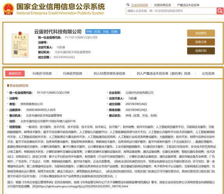Click the national emblem logo

pos(9,9)
